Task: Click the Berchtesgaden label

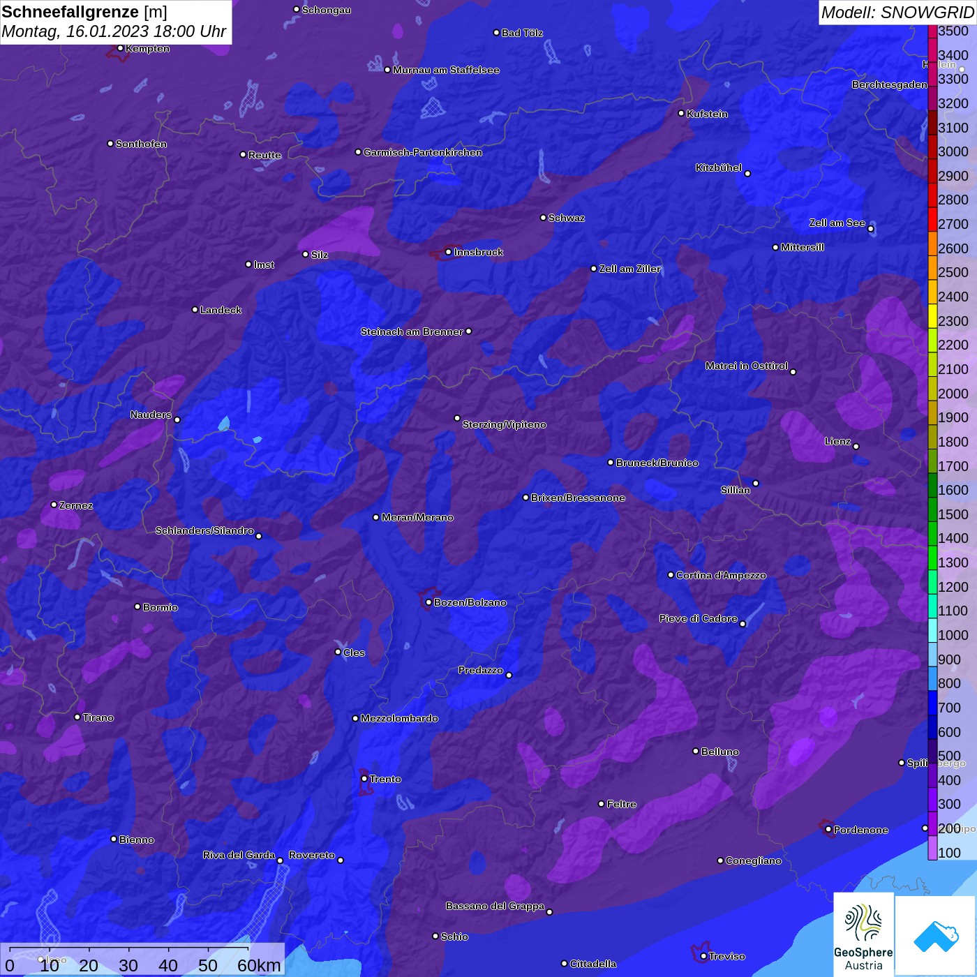Action: (x=890, y=84)
